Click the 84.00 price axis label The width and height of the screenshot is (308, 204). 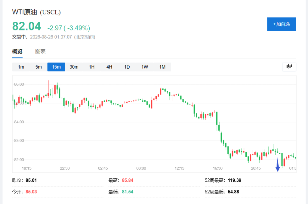coord(19,122)
